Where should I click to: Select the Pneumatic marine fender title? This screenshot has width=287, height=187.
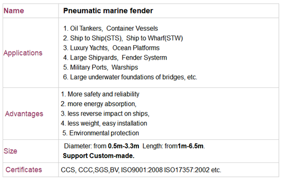(x=108, y=11)
